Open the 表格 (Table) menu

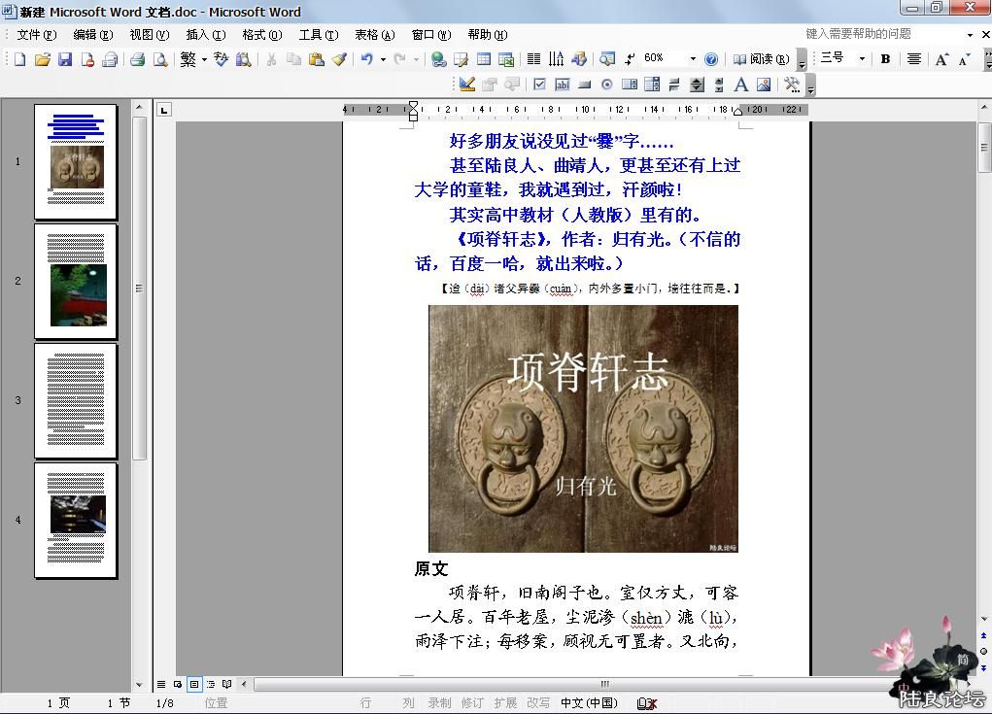click(x=374, y=35)
